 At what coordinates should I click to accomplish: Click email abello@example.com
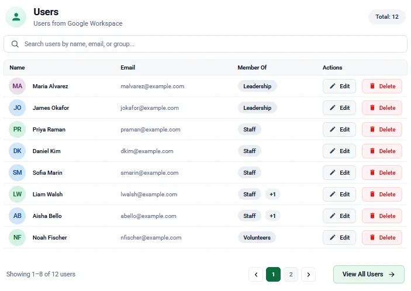pos(148,216)
